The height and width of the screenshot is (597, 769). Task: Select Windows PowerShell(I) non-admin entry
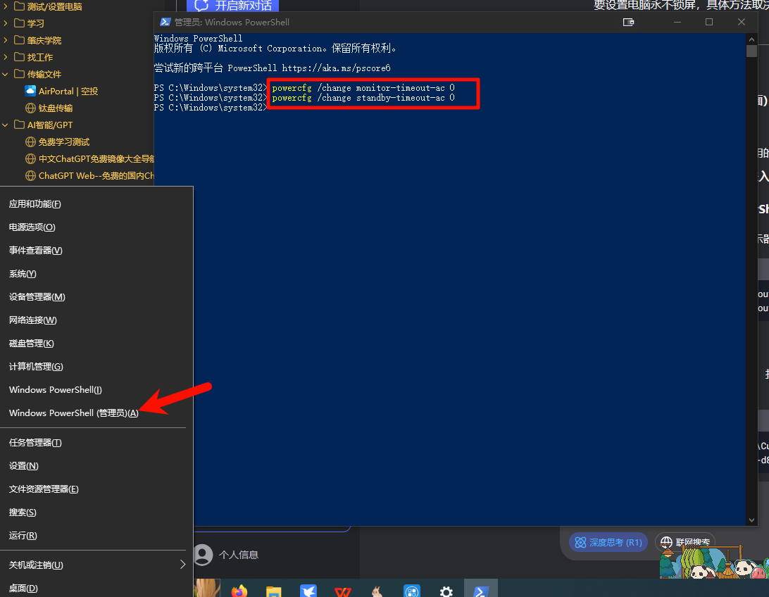(x=96, y=389)
